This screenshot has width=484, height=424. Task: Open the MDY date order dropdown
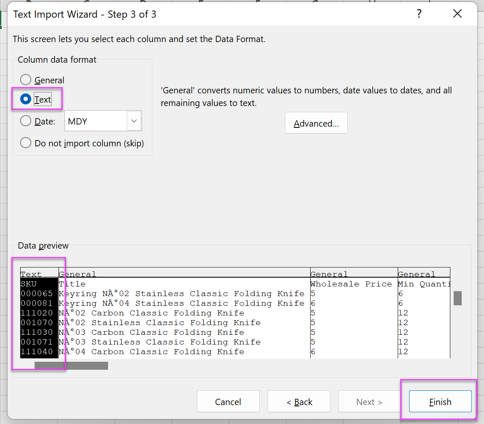pos(134,121)
